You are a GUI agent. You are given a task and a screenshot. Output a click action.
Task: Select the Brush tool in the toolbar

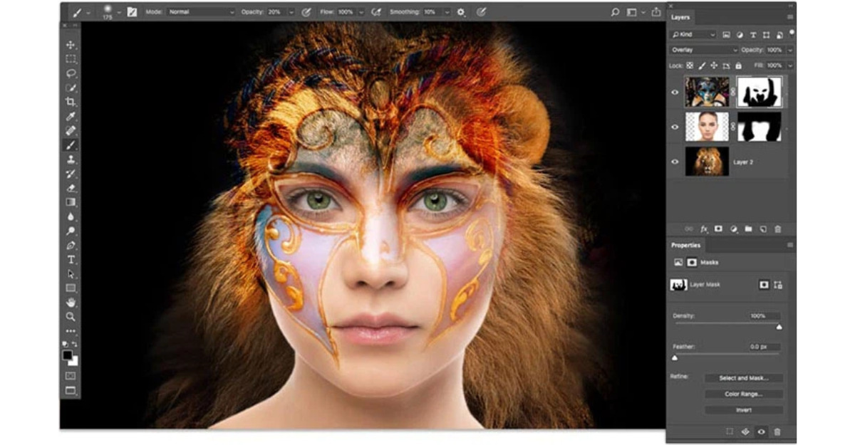tap(71, 145)
